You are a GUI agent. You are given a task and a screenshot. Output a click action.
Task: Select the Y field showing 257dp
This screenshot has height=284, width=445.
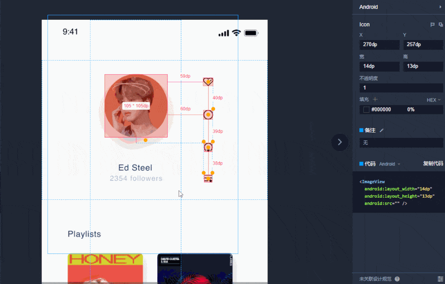[423, 45]
